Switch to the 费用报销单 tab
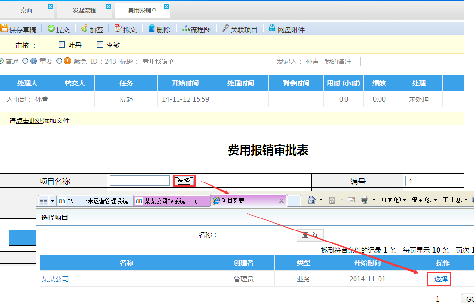Screen dimensions: 474x303 coord(142,11)
